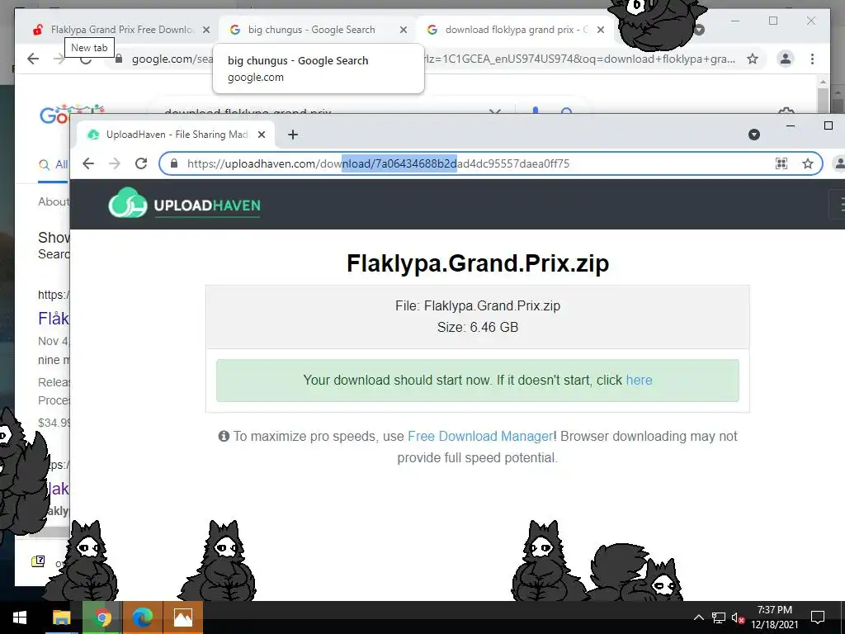
Task: Click the network icon in system tray
Action: coord(719,617)
